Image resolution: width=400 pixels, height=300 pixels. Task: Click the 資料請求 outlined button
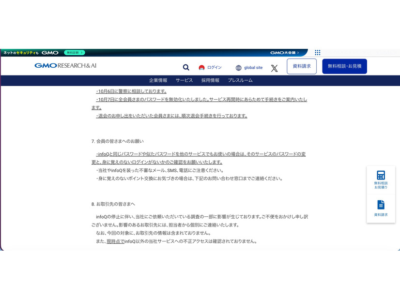click(302, 66)
